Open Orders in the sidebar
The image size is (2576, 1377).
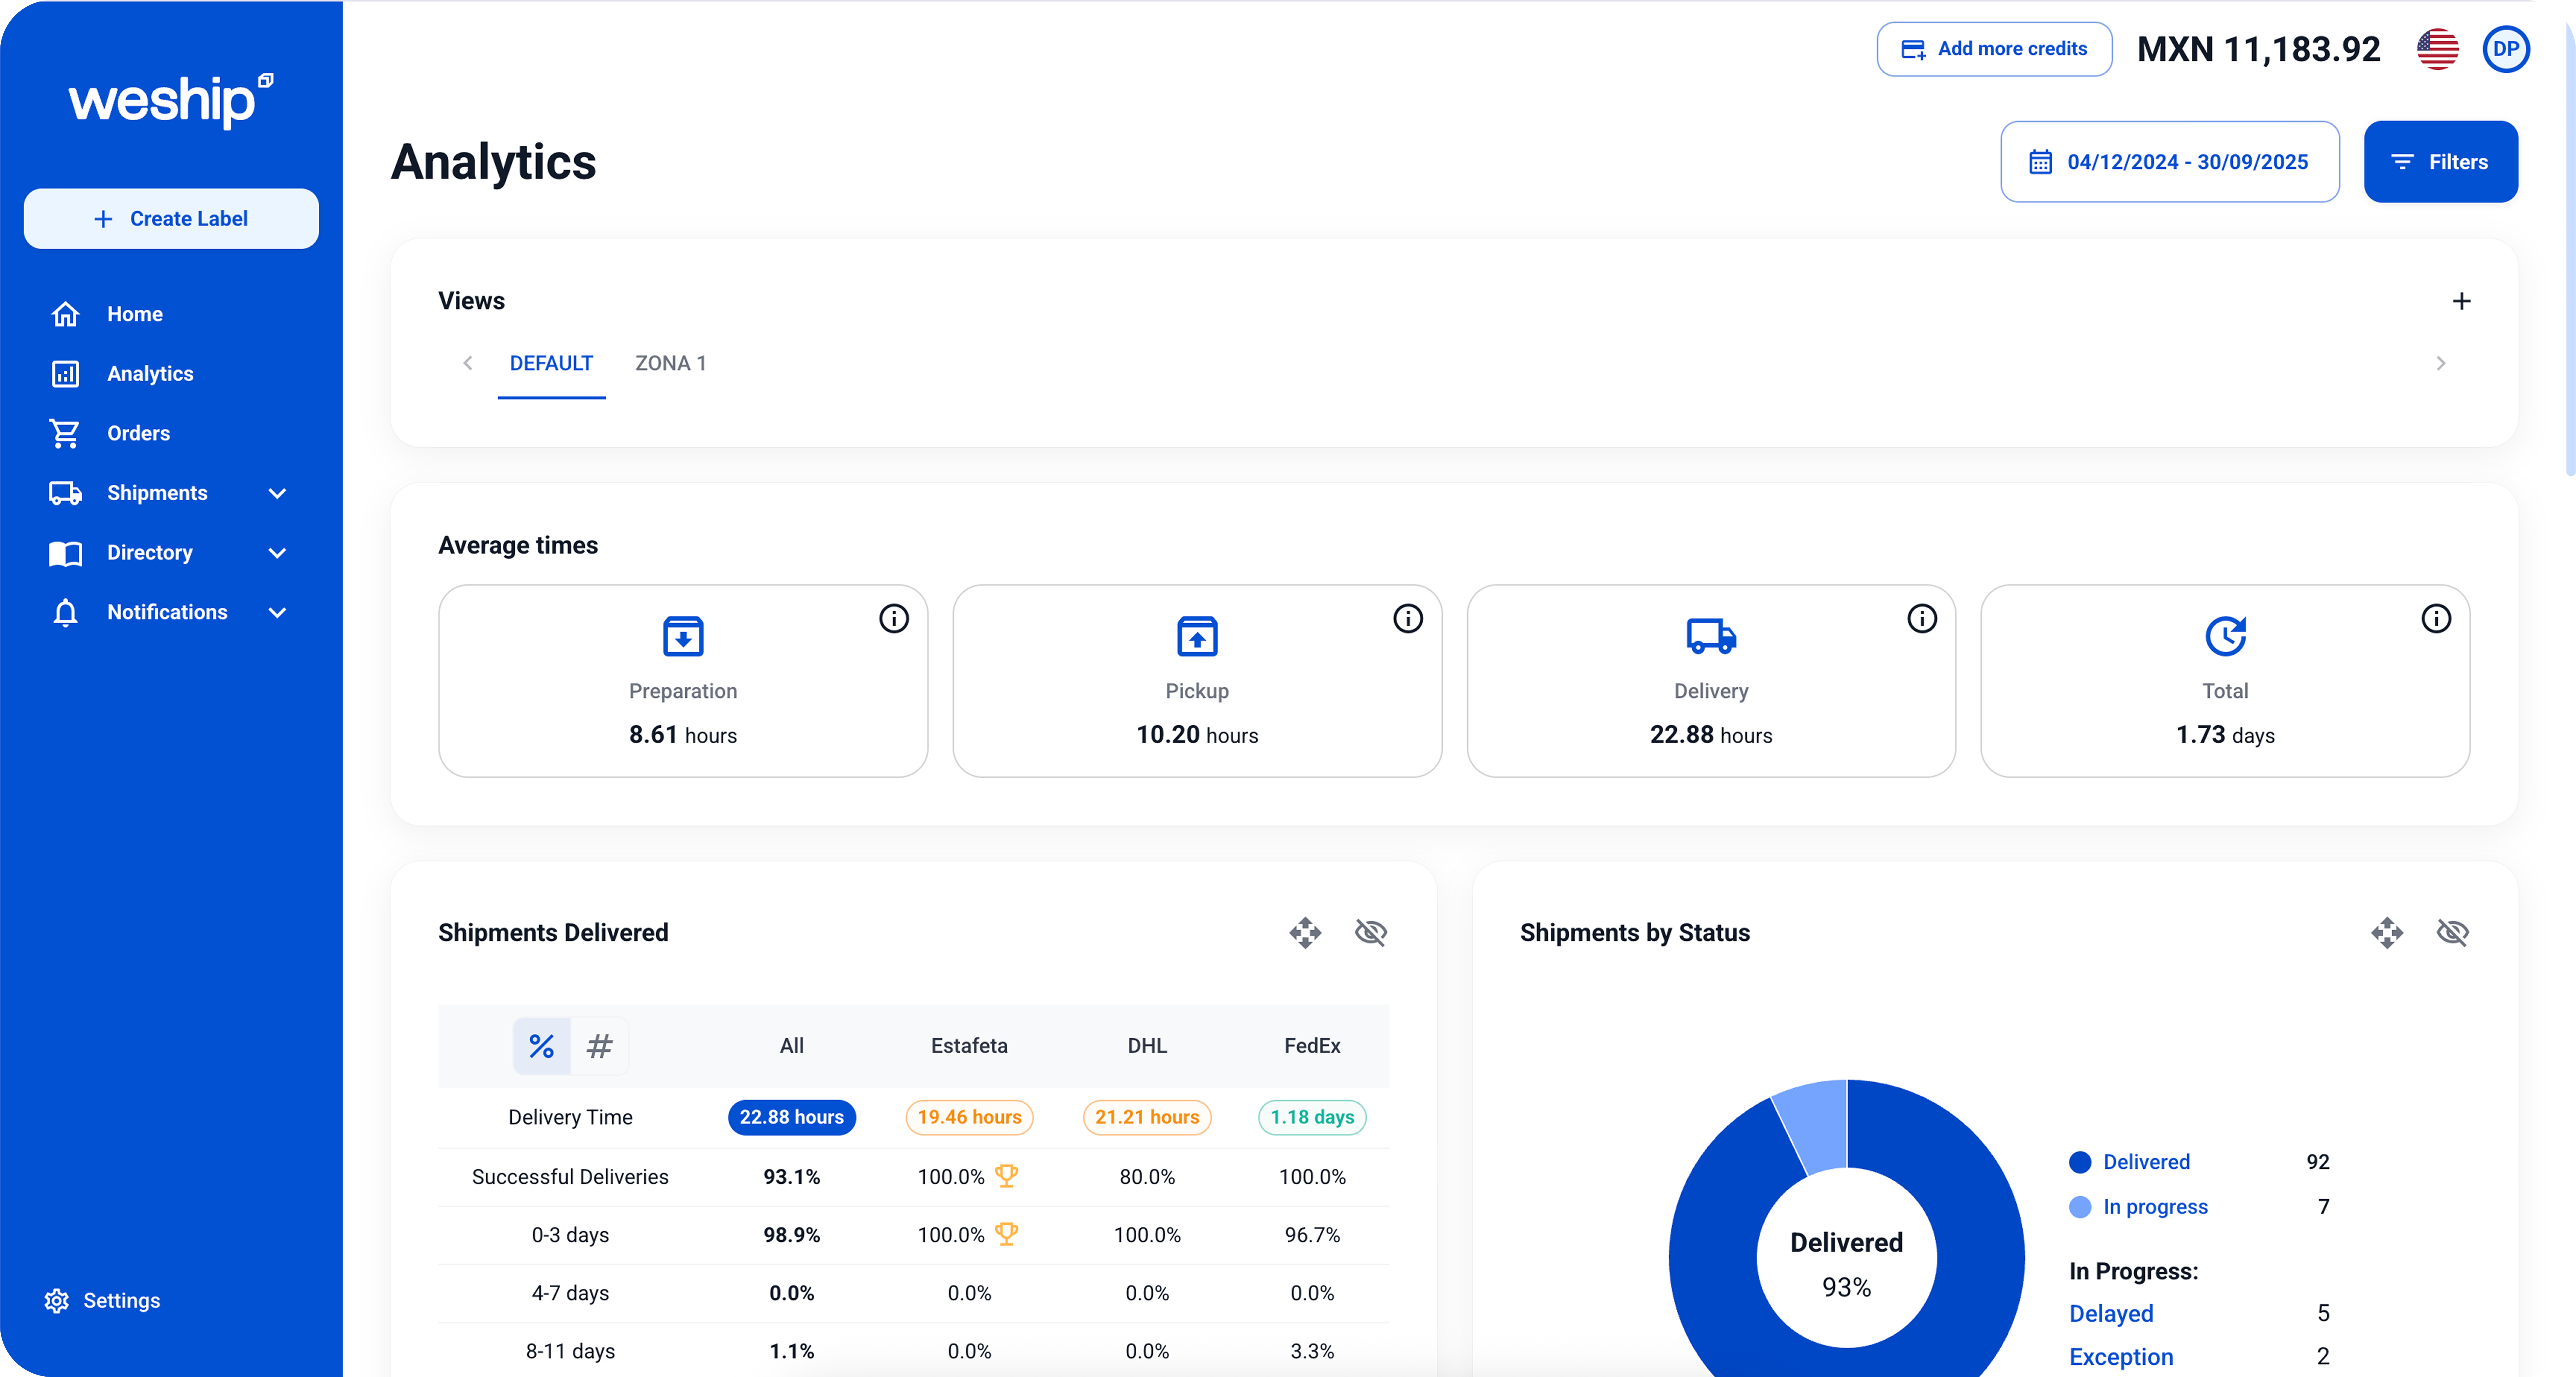pyautogui.click(x=138, y=433)
